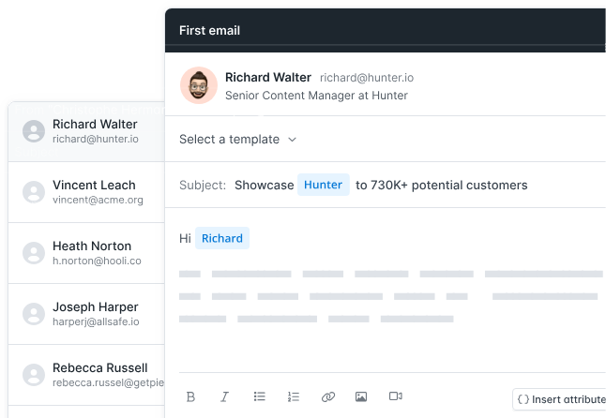Insert a numbered list
Image resolution: width=606 pixels, height=418 pixels.
coord(294,396)
